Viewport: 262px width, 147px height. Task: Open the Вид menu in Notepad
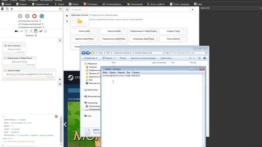[x=128, y=73]
